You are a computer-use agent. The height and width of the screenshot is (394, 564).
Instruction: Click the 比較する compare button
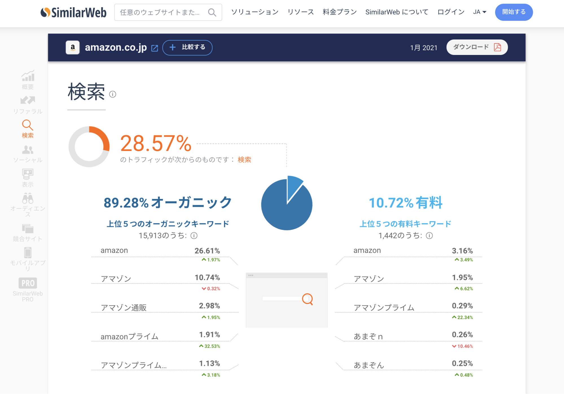(x=187, y=47)
